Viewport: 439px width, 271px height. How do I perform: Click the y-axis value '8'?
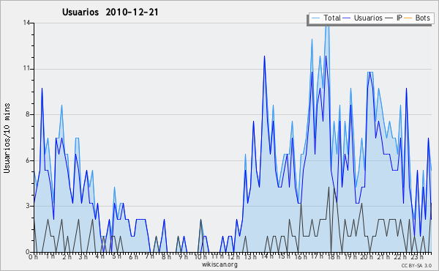(28, 114)
